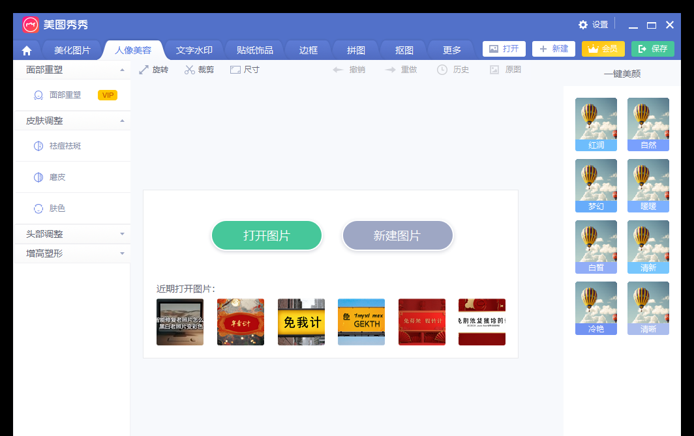
Task: Apply the 自然 beauty preset
Action: pos(648,124)
